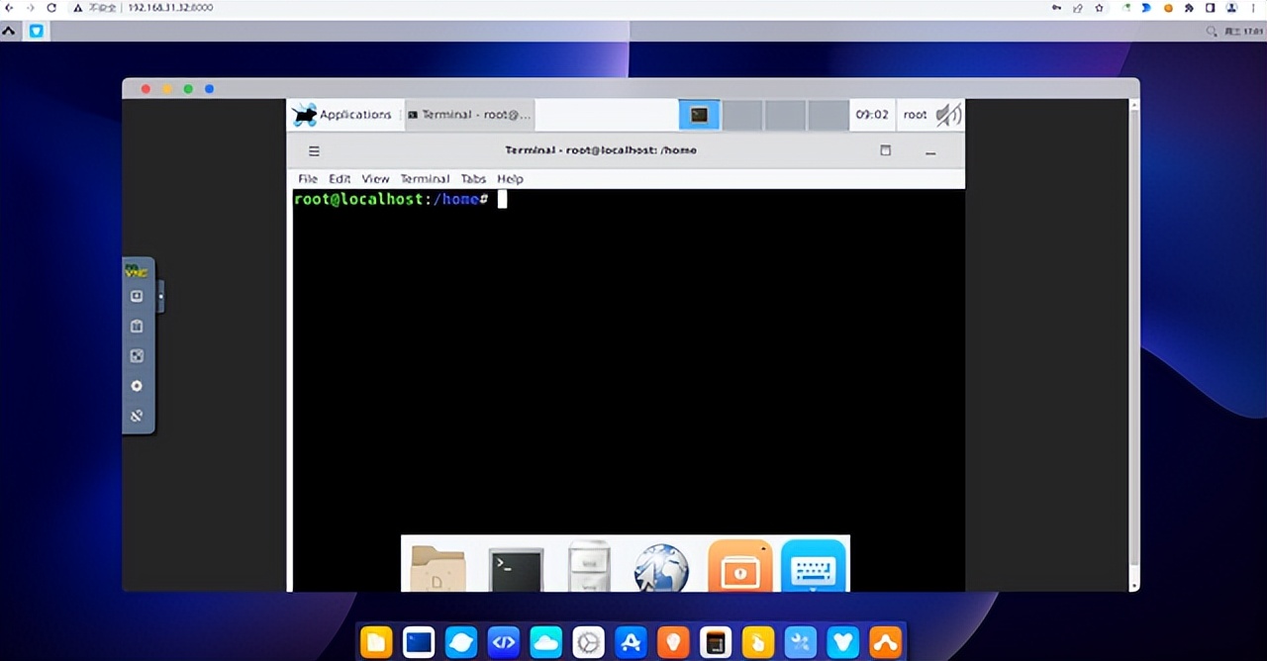
Task: Click the upward chevron icon in the top bar
Action: (x=9, y=31)
